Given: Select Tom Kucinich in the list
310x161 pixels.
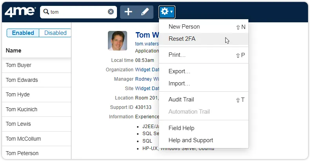Looking at the screenshot, I should click(36, 109).
